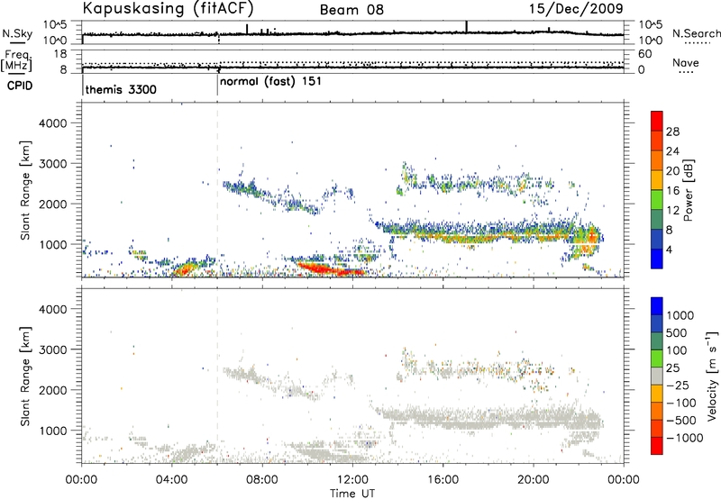Click the '4000' tick of power panel

click(x=53, y=123)
